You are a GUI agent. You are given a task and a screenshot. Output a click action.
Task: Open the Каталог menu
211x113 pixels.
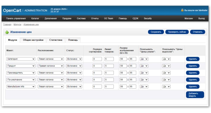click(35, 18)
